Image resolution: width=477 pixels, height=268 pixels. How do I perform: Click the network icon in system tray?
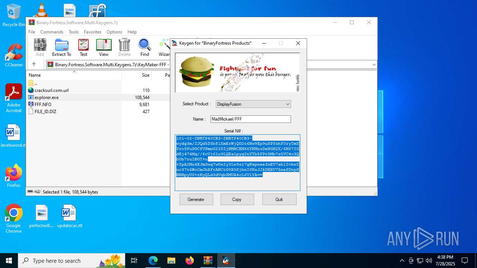[420, 261]
